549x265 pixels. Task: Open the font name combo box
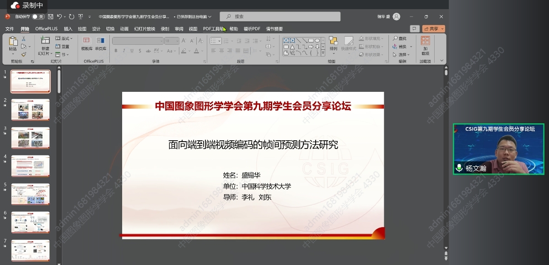(138, 41)
